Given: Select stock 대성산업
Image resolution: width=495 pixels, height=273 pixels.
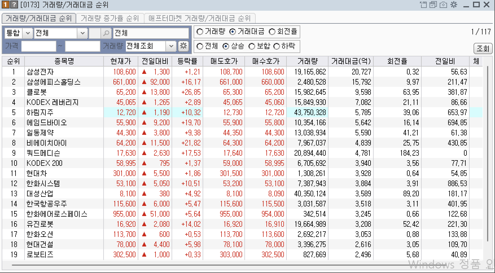Looking at the screenshot, I should pyautogui.click(x=40, y=193).
